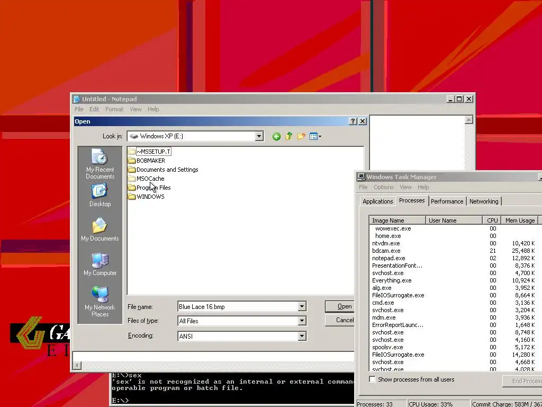
Task: Open Notepad's View menu
Action: click(x=135, y=109)
